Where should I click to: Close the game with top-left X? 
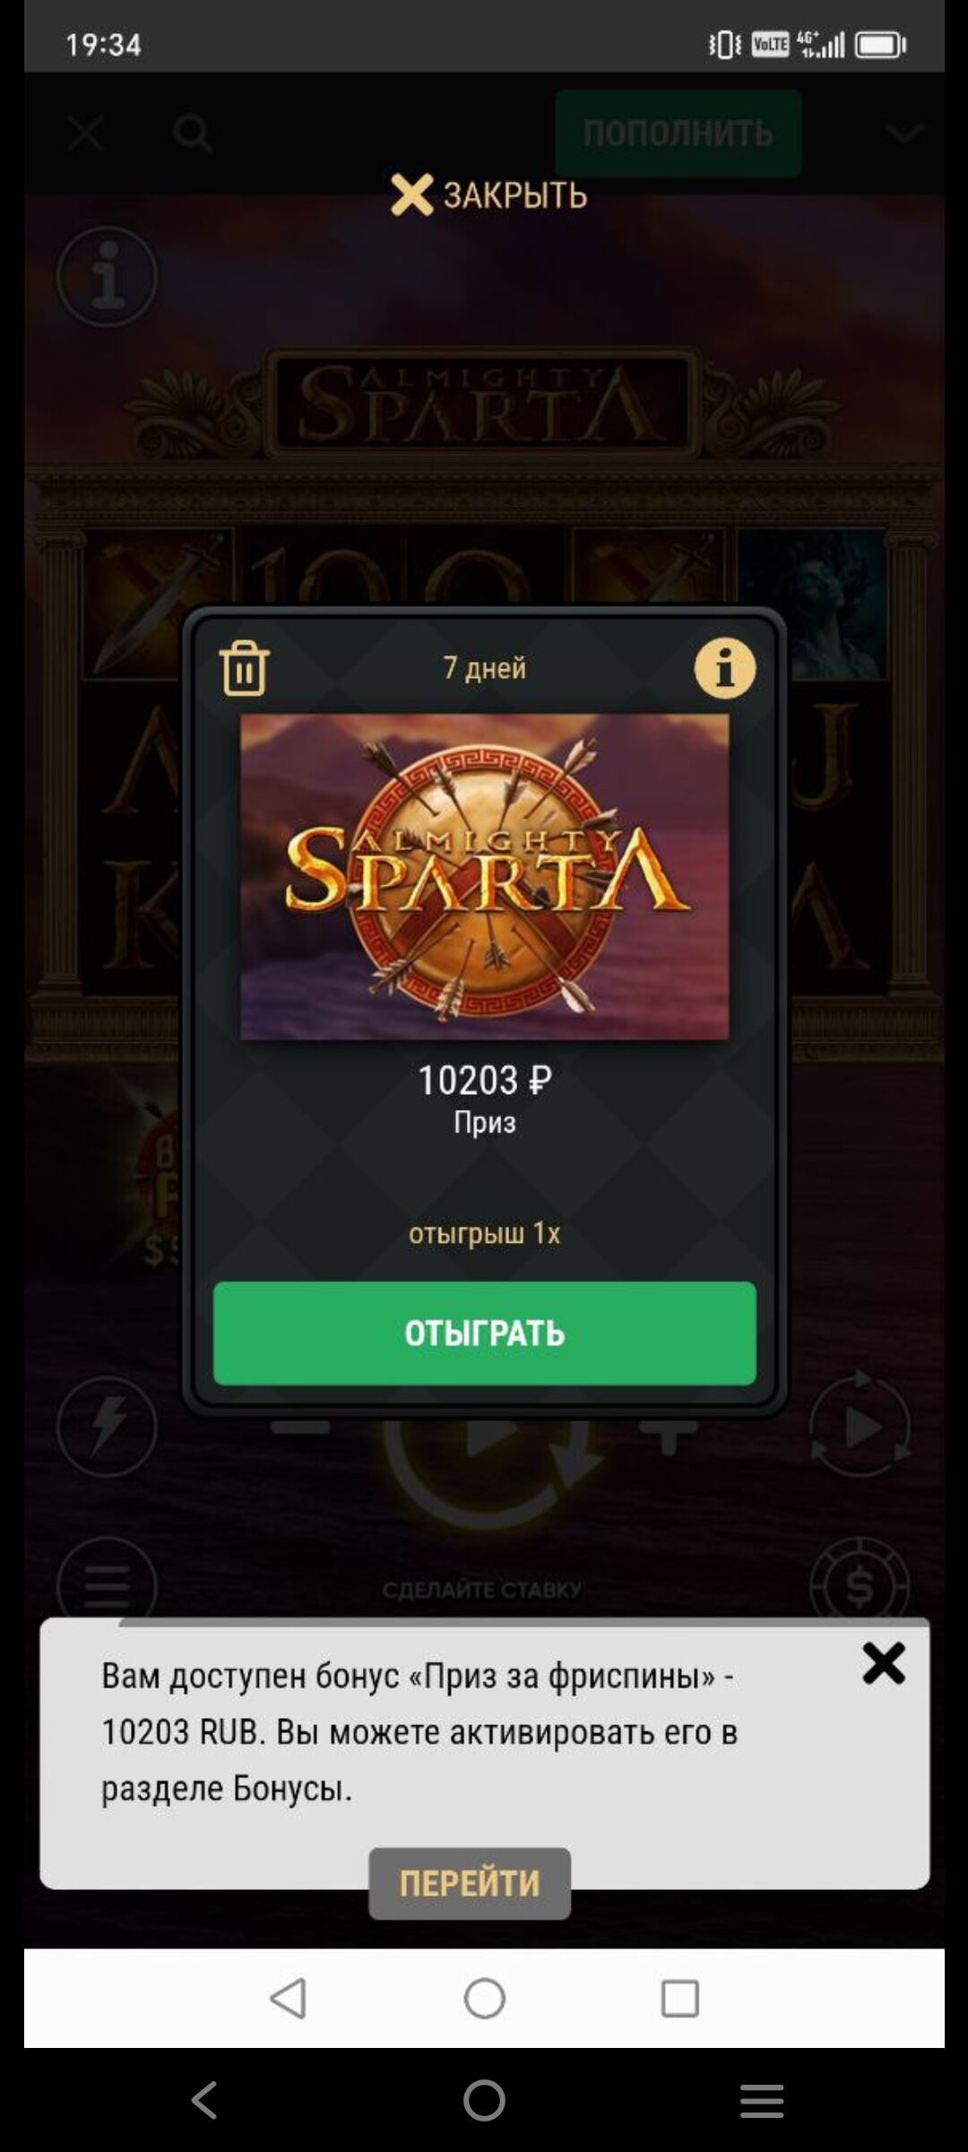click(86, 134)
